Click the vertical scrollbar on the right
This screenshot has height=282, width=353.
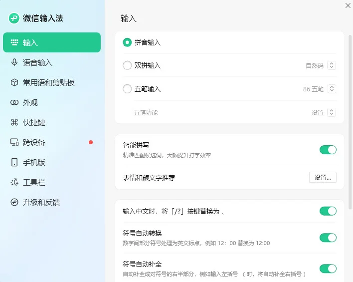[351, 122]
